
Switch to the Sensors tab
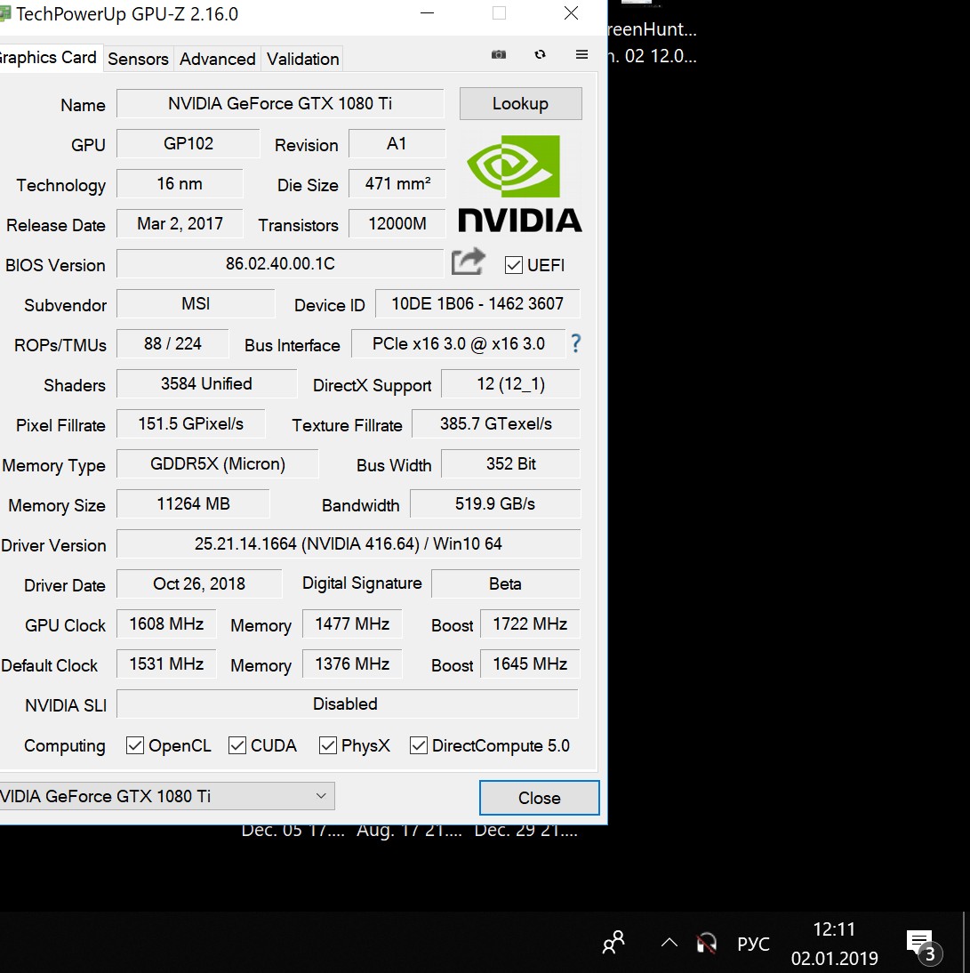tap(138, 59)
